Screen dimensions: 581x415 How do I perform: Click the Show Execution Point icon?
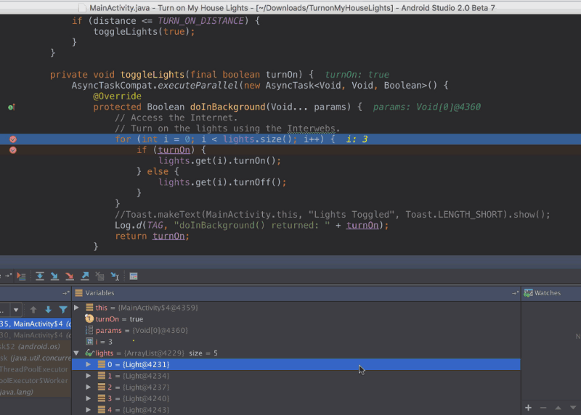pyautogui.click(x=20, y=276)
